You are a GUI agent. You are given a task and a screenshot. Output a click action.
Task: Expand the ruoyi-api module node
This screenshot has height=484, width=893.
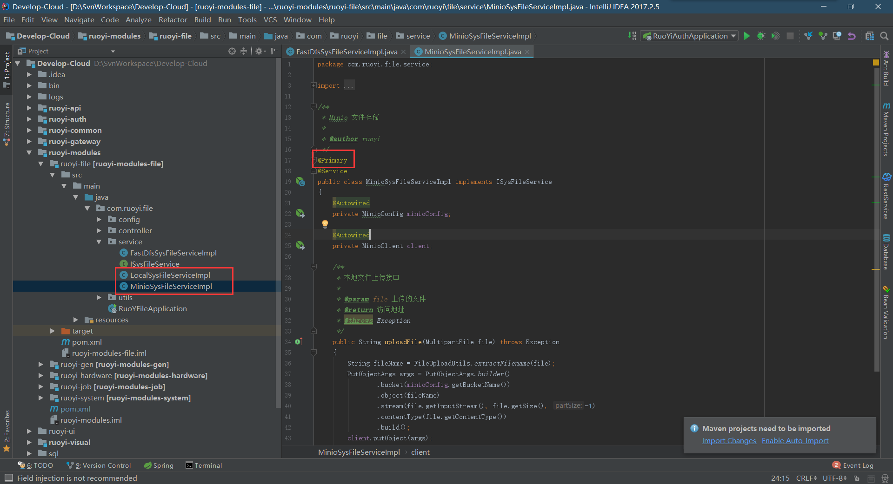click(x=29, y=108)
